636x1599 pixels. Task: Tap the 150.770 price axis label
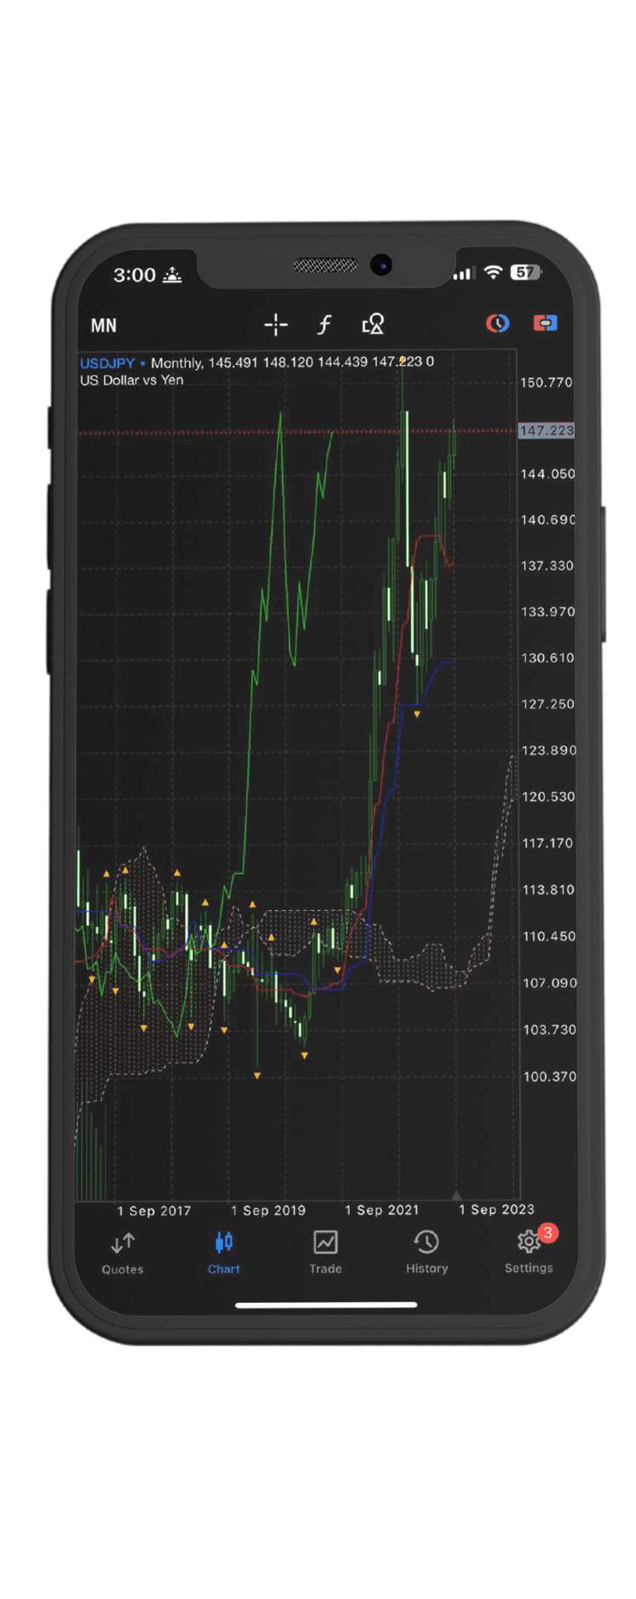[x=546, y=382]
